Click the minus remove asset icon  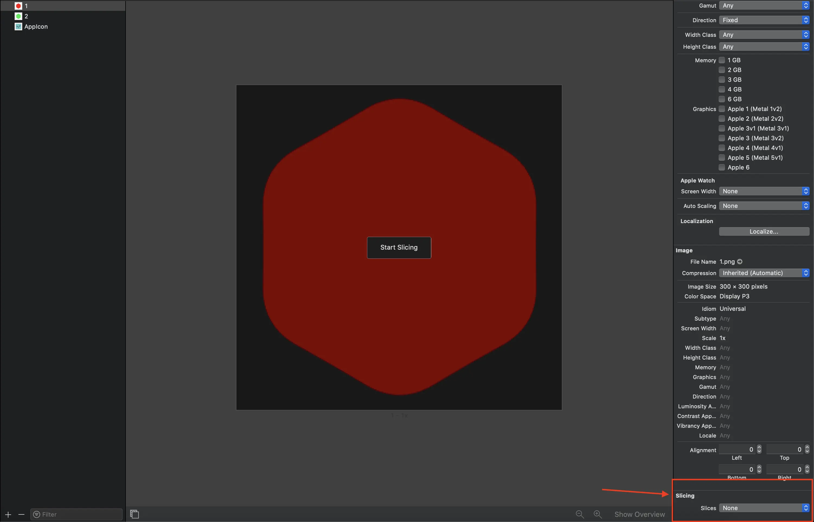pyautogui.click(x=21, y=514)
